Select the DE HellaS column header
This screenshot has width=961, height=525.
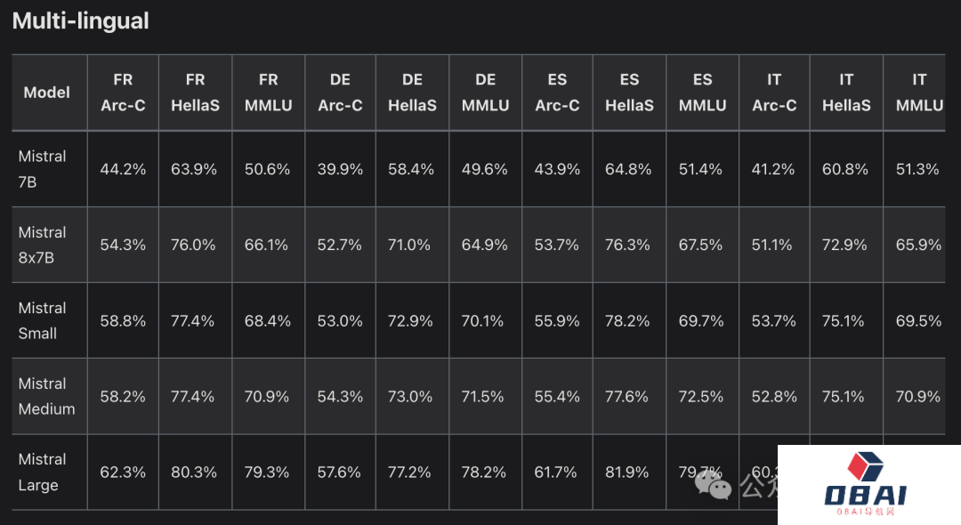tap(412, 93)
